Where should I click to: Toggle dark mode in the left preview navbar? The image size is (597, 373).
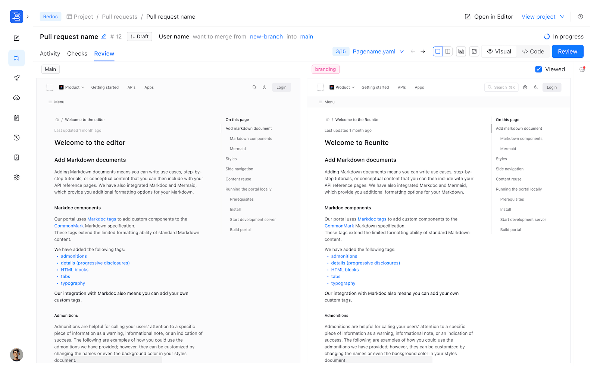click(265, 87)
